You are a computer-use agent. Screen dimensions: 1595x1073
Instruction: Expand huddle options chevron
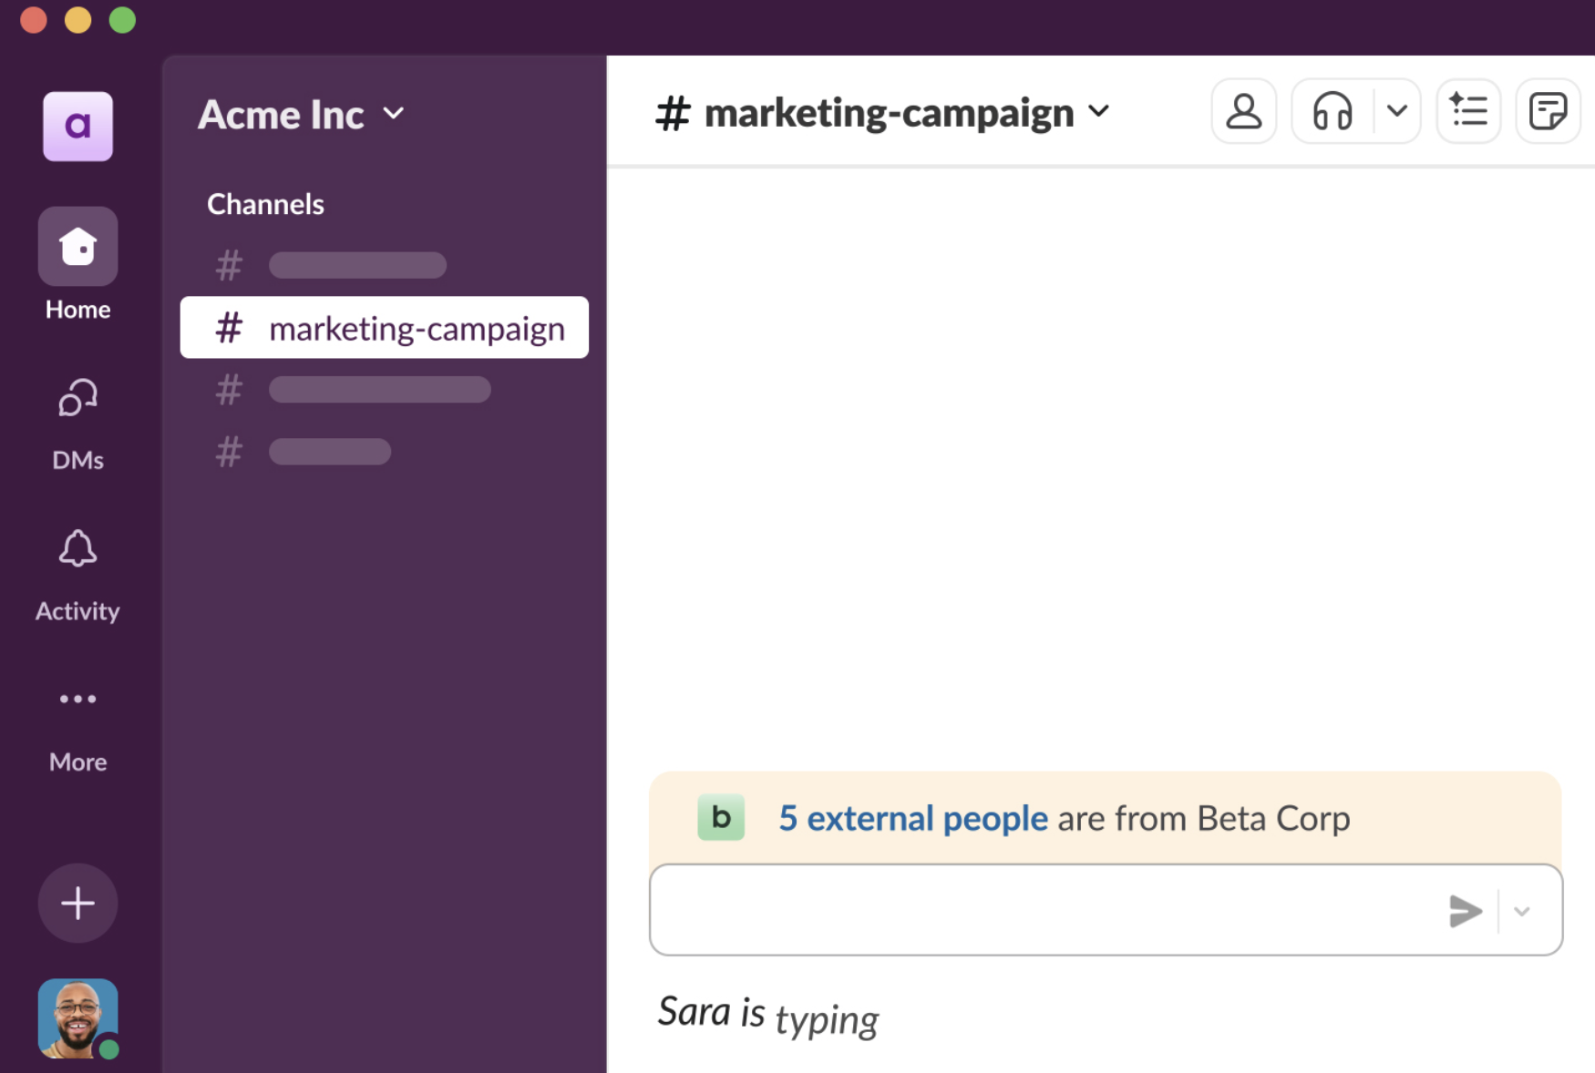click(x=1397, y=111)
